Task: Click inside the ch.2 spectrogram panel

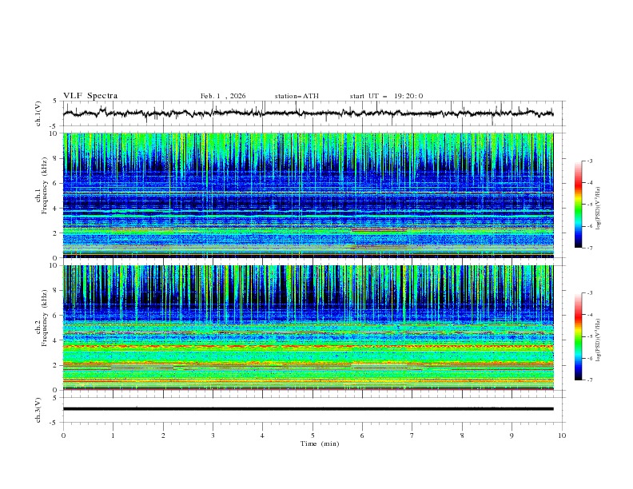Action: click(308, 328)
